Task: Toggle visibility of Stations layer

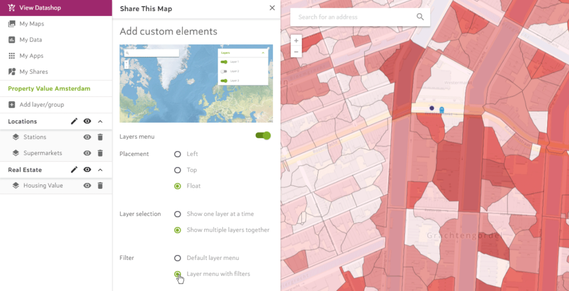Action: 87,137
